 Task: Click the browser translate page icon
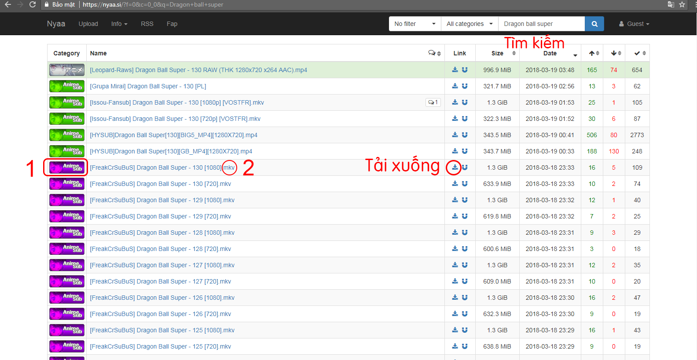671,4
